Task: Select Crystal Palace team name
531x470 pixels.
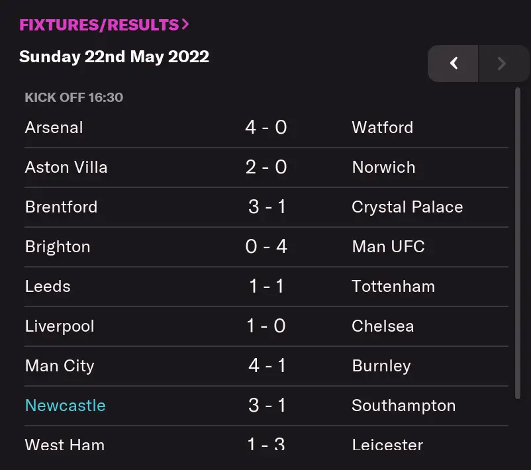Action: 407,207
